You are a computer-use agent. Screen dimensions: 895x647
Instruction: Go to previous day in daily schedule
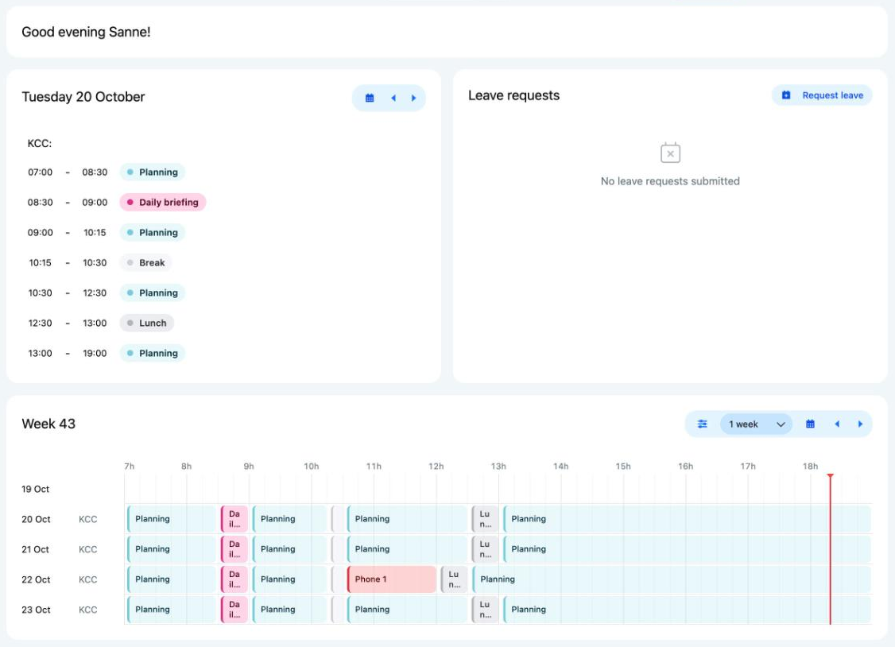click(393, 98)
